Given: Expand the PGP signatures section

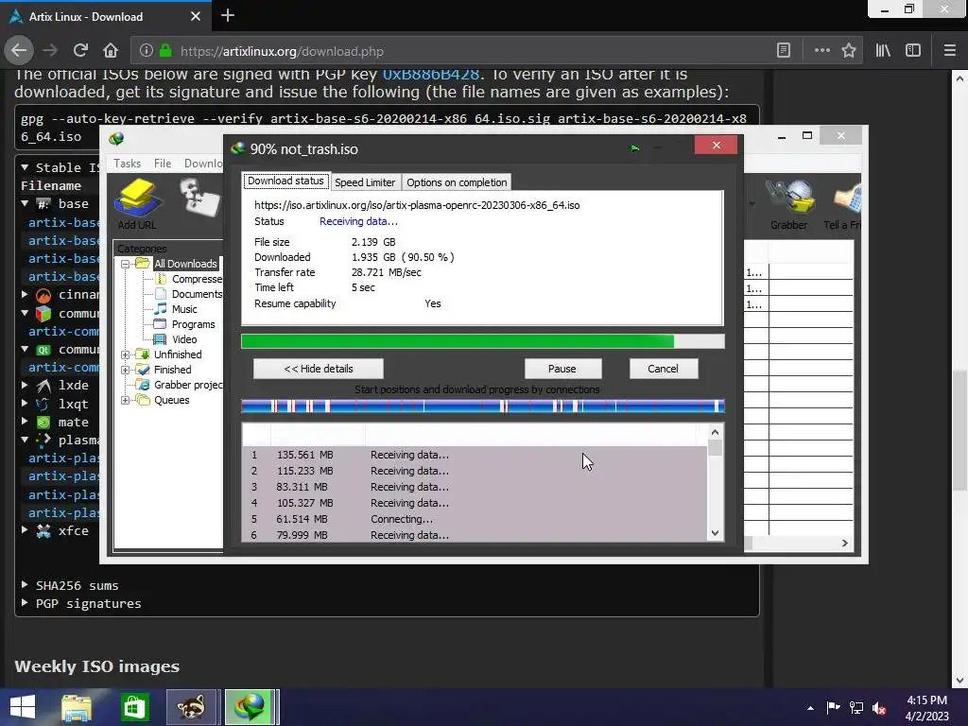Looking at the screenshot, I should click(x=25, y=602).
